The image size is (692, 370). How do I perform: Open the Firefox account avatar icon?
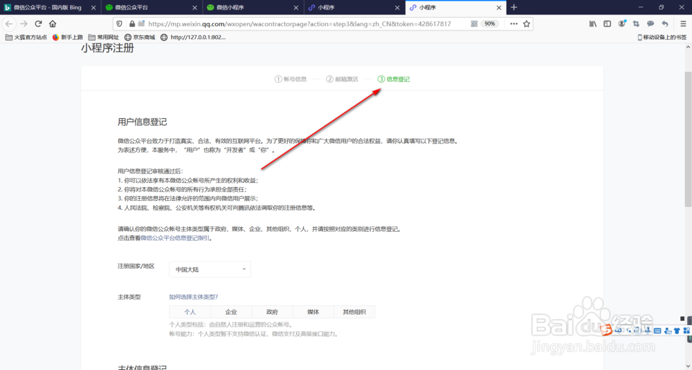[x=622, y=23]
